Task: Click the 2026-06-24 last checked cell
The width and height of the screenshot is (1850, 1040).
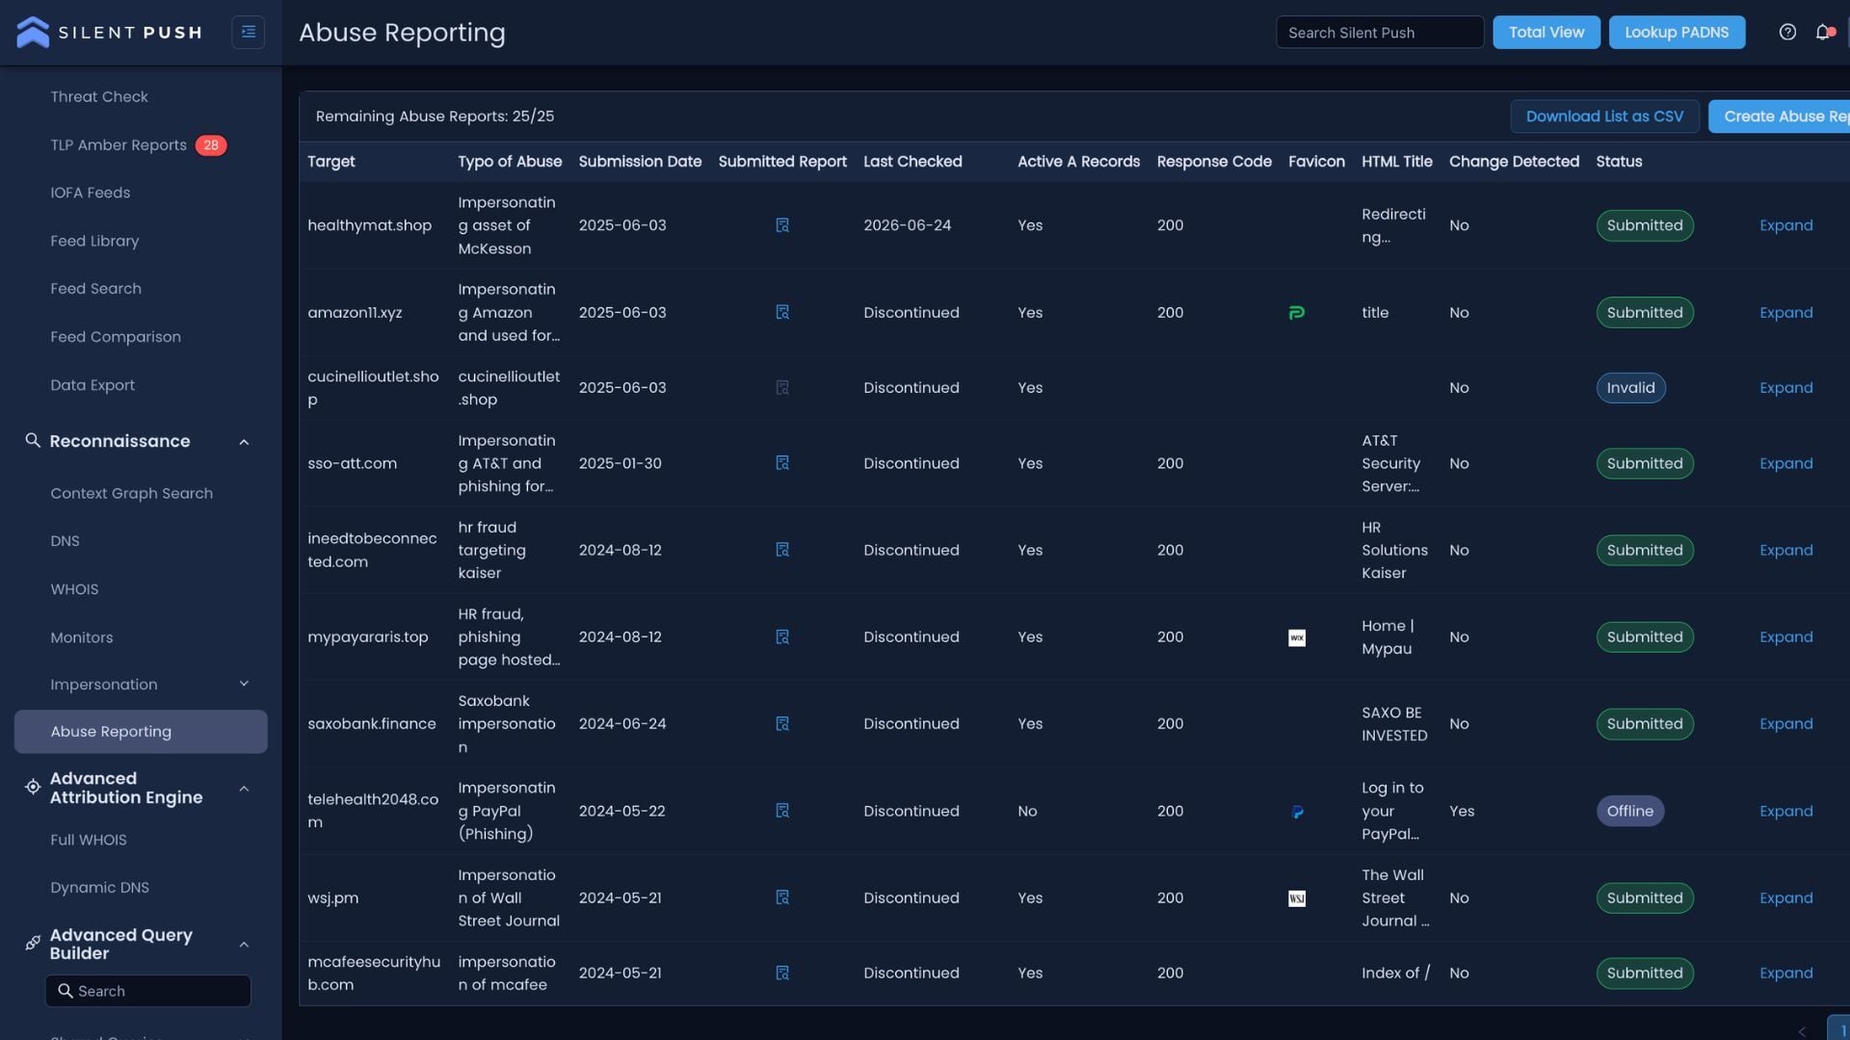Action: pyautogui.click(x=907, y=225)
